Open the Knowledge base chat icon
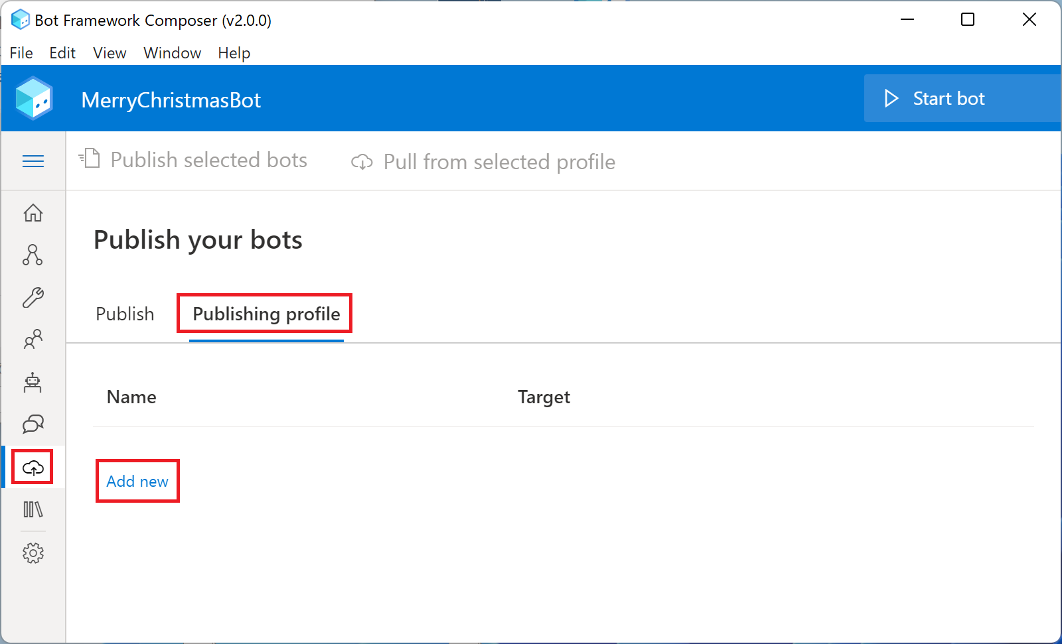This screenshot has height=644, width=1062. 33,424
